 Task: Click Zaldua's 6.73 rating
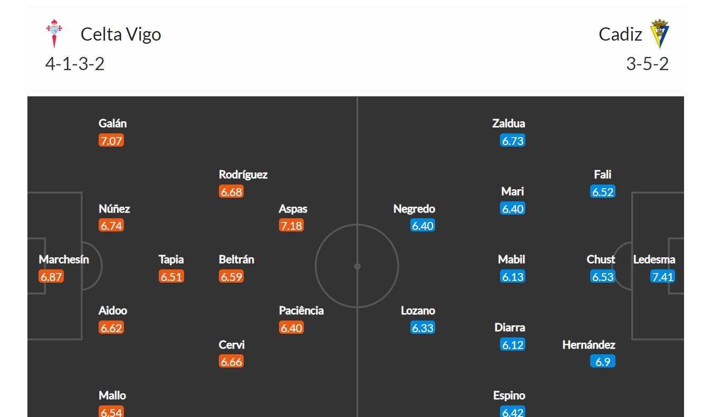pyautogui.click(x=513, y=141)
